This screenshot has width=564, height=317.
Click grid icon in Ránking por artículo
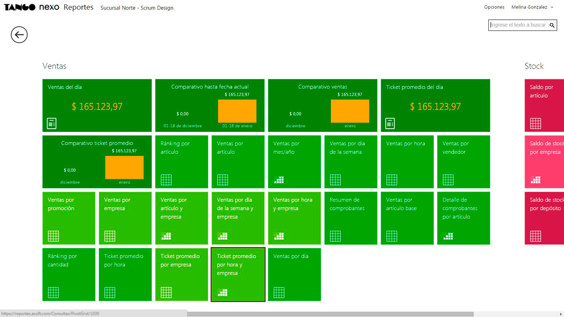tap(166, 180)
